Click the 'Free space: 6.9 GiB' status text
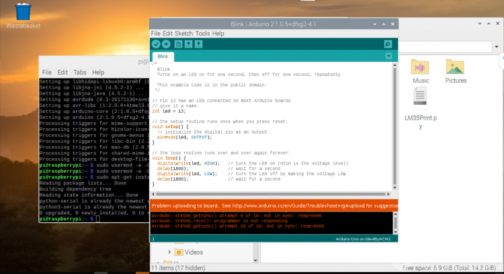 point(449,267)
